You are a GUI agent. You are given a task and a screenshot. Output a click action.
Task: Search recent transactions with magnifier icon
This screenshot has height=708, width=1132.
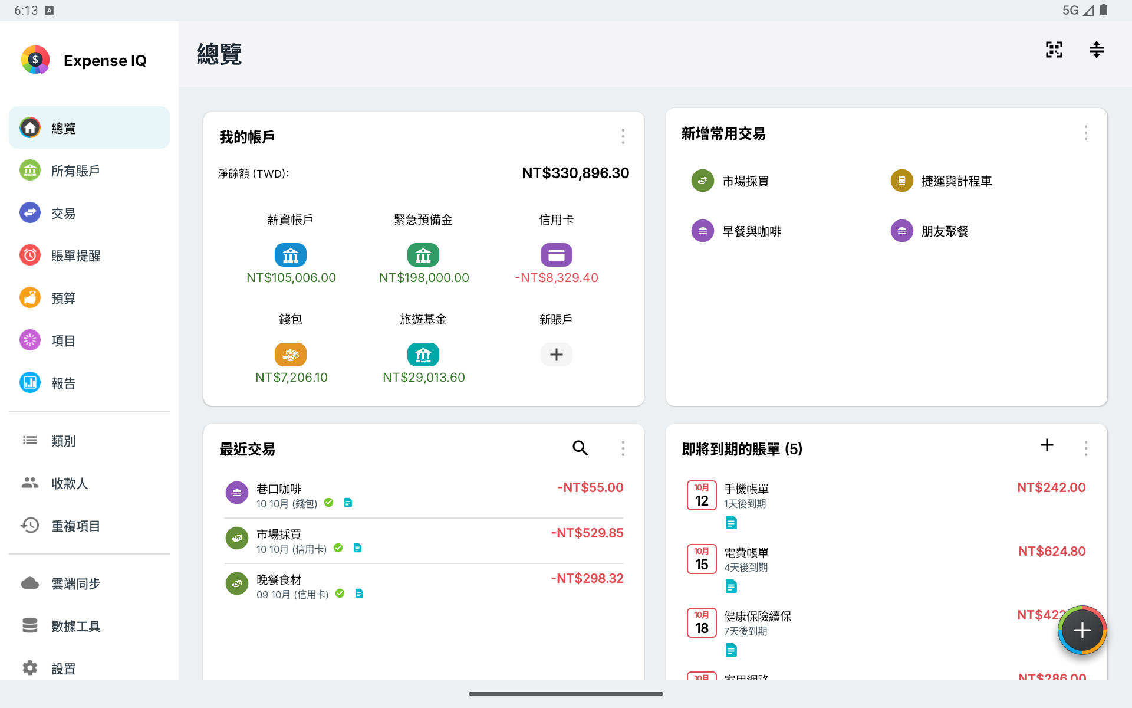[x=580, y=448]
